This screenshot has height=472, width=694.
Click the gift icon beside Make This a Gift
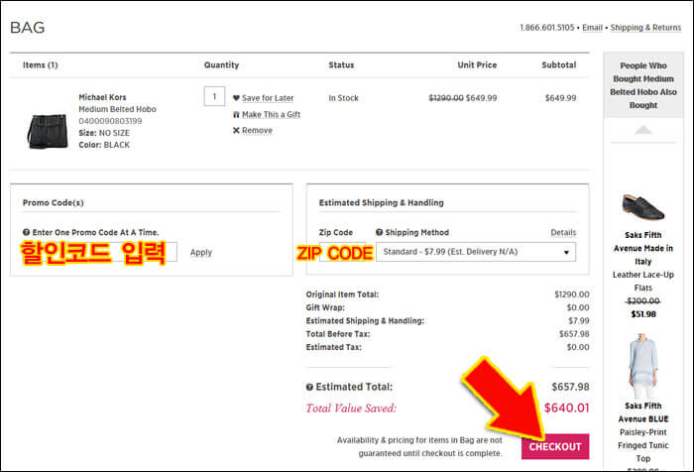236,114
